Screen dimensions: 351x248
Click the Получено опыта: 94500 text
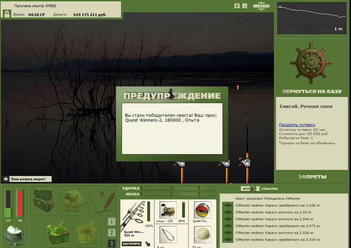click(35, 6)
